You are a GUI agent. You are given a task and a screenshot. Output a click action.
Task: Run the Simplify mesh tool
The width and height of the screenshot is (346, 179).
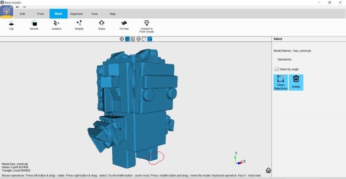coord(79,25)
